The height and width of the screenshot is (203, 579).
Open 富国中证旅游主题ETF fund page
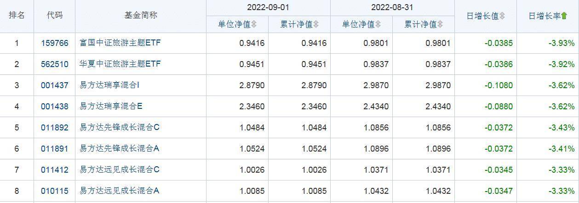(x=120, y=43)
